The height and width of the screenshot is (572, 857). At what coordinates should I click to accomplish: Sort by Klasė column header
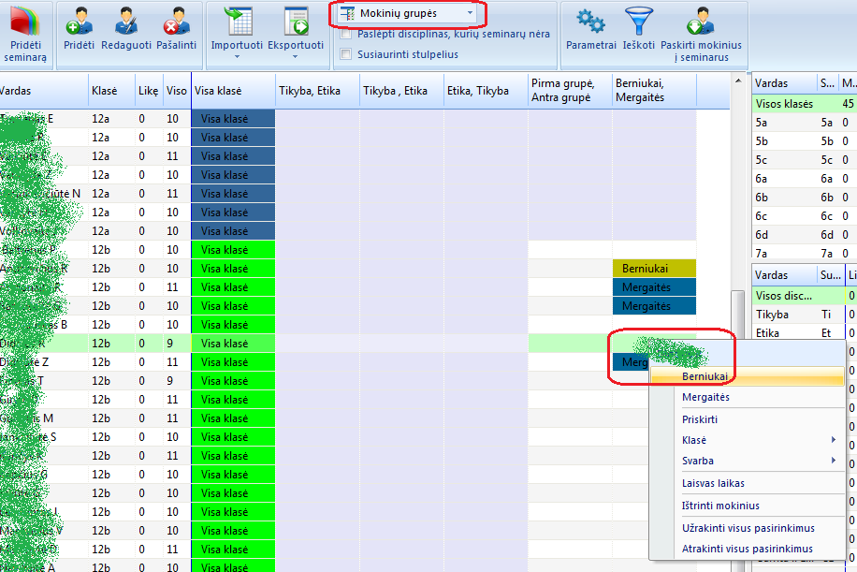coord(104,92)
